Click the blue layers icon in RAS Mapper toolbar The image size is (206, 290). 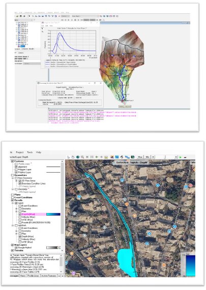127,157
